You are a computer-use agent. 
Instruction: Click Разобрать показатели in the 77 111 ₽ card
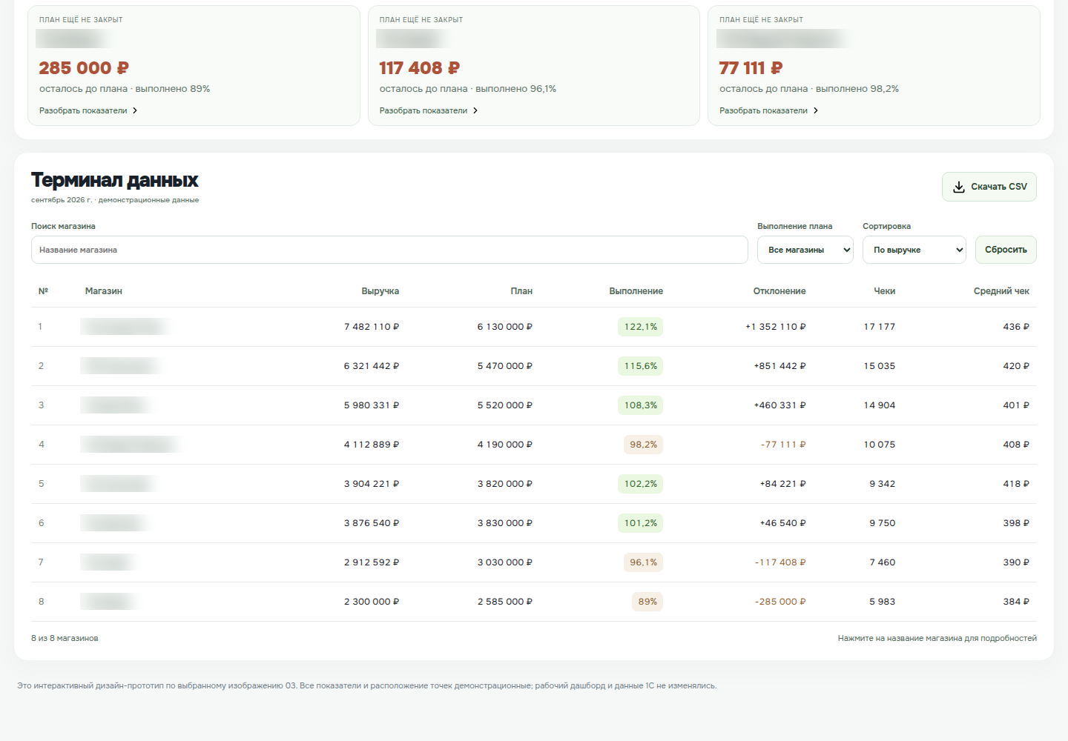point(763,110)
